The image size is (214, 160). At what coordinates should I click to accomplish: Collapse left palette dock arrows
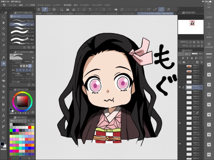pos(1,8)
